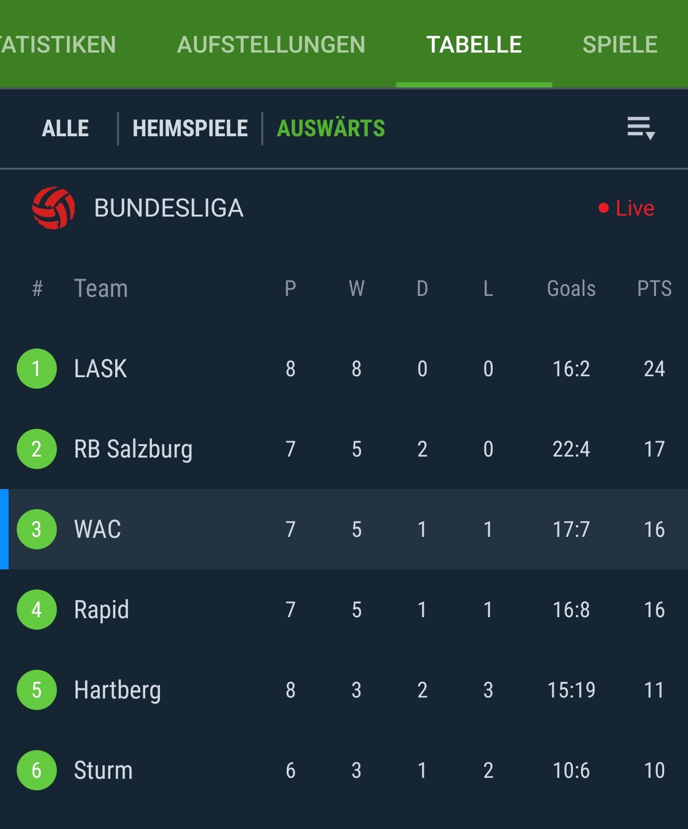688x829 pixels.
Task: Open the table sort/filter menu icon
Action: (x=641, y=128)
